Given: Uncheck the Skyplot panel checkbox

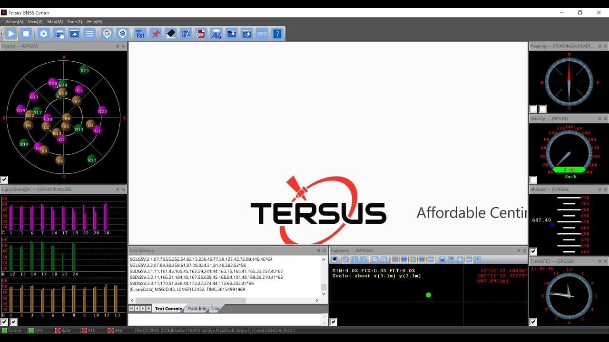Looking at the screenshot, I should click(4, 180).
